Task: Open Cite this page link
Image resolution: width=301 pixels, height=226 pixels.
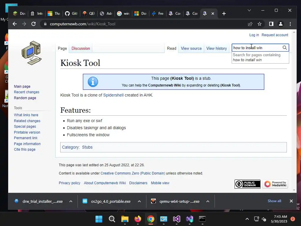Action: 25,149
